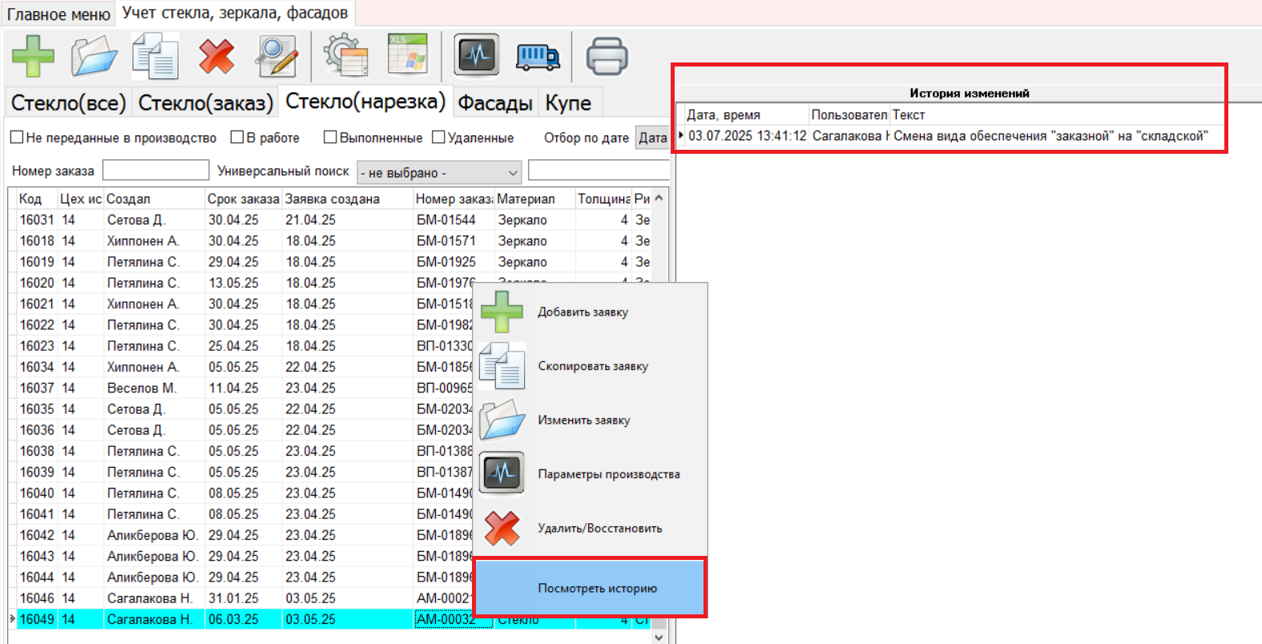Check the 'Выполненные' filter checkbox
Viewport: 1262px width, 644px height.
(x=330, y=138)
